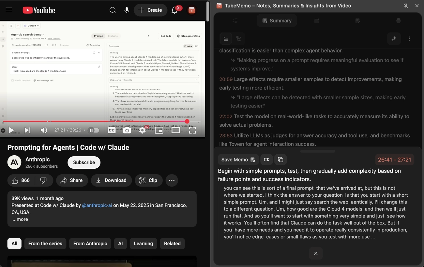Click the TubeMemo extension icon in title
Image resolution: width=424 pixels, height=267 pixels.
pyautogui.click(x=220, y=6)
